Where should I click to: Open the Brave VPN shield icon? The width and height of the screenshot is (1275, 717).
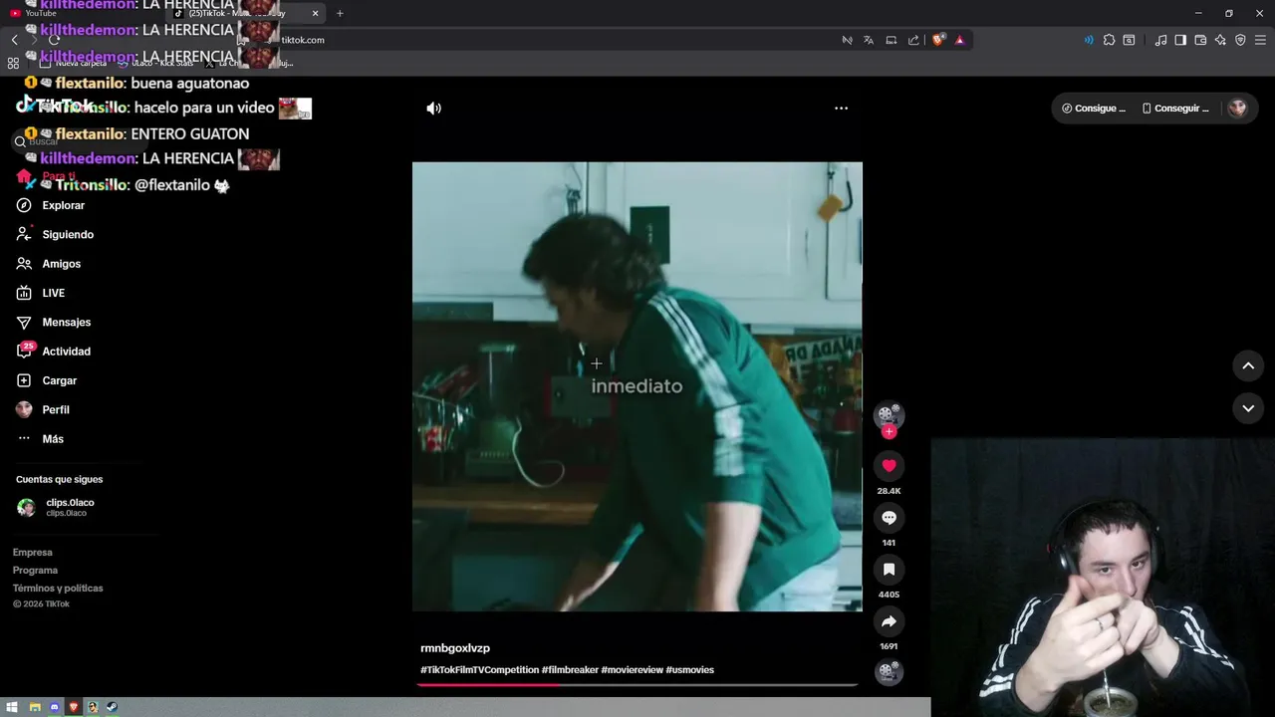tap(1240, 40)
